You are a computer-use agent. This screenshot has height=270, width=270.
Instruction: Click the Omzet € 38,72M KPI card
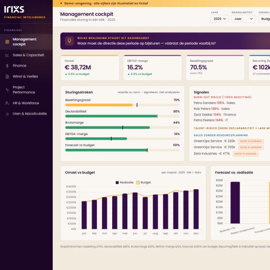[x=90, y=68]
